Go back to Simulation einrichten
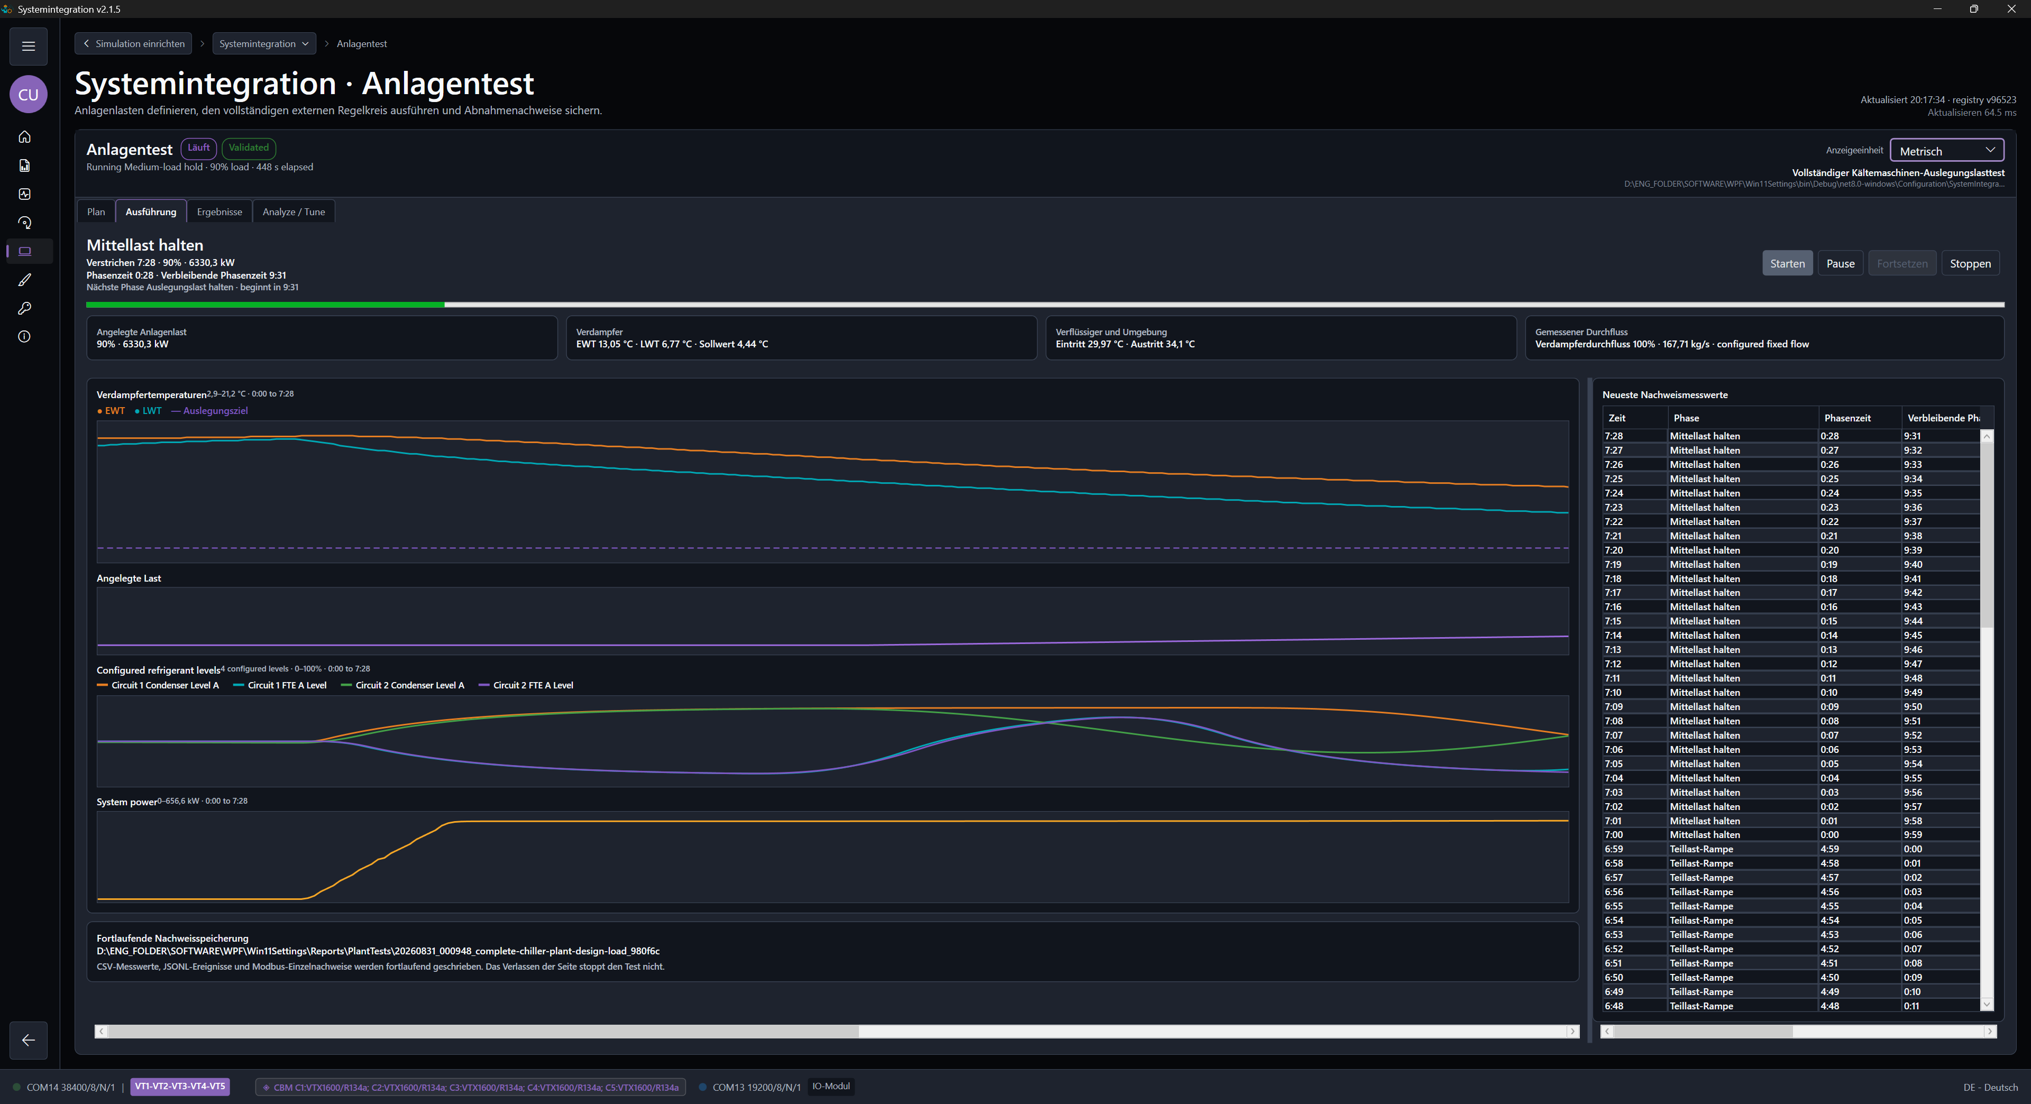Screen dimensions: 2031x1104 click(x=134, y=43)
